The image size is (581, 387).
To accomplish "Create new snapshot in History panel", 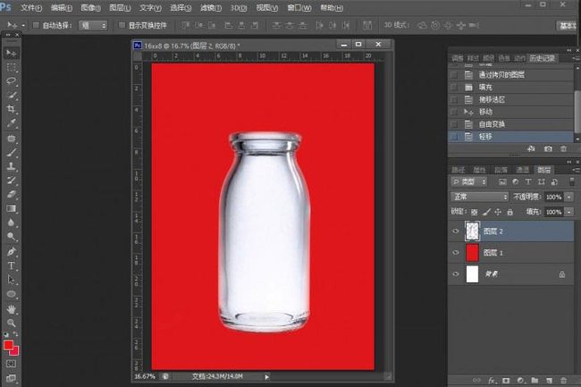I will point(548,149).
